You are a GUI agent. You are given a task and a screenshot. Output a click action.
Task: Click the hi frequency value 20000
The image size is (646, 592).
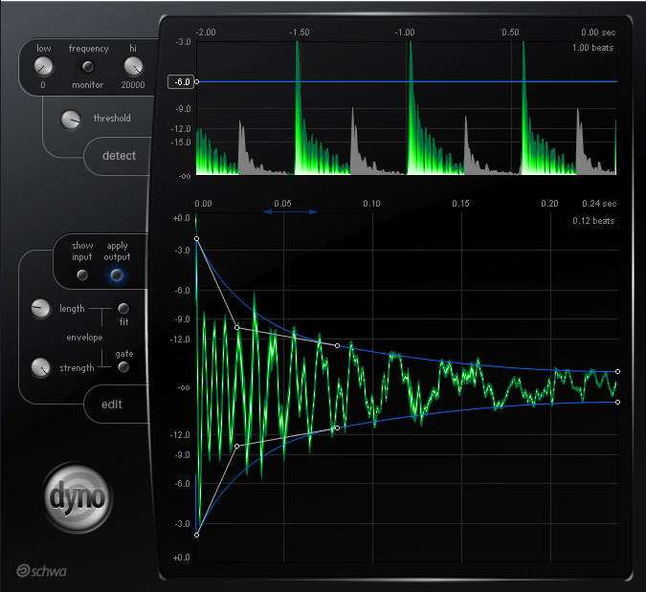coord(133,85)
